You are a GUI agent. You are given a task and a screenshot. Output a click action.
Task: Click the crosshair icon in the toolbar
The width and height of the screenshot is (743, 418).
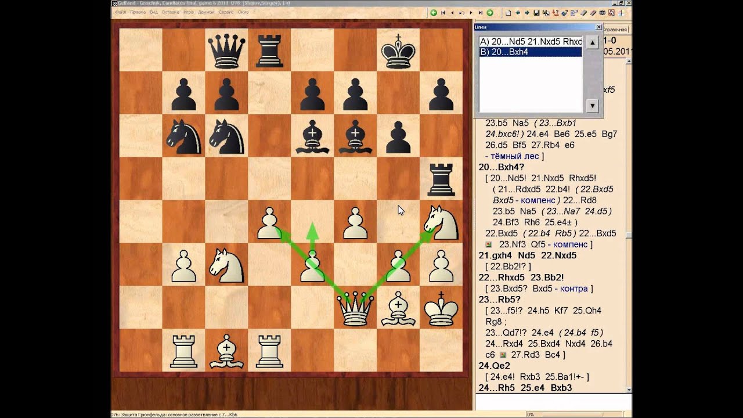click(621, 13)
